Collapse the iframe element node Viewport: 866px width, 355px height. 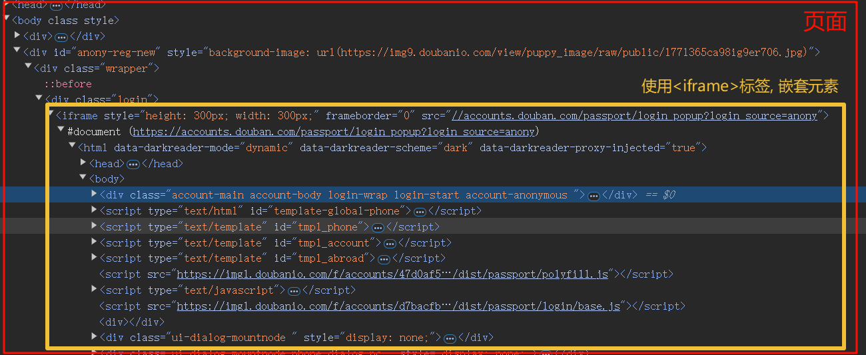click(51, 115)
